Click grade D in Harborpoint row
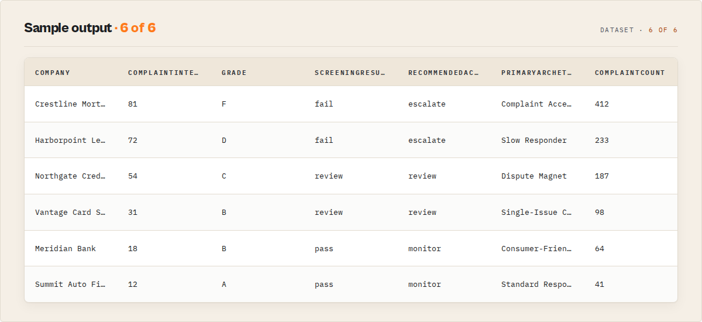This screenshot has height=322, width=702. tap(224, 141)
